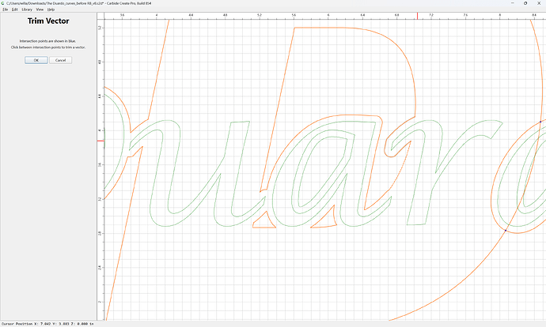Click the orange triangle below the letter u
546x327 pixels.
tap(264, 223)
